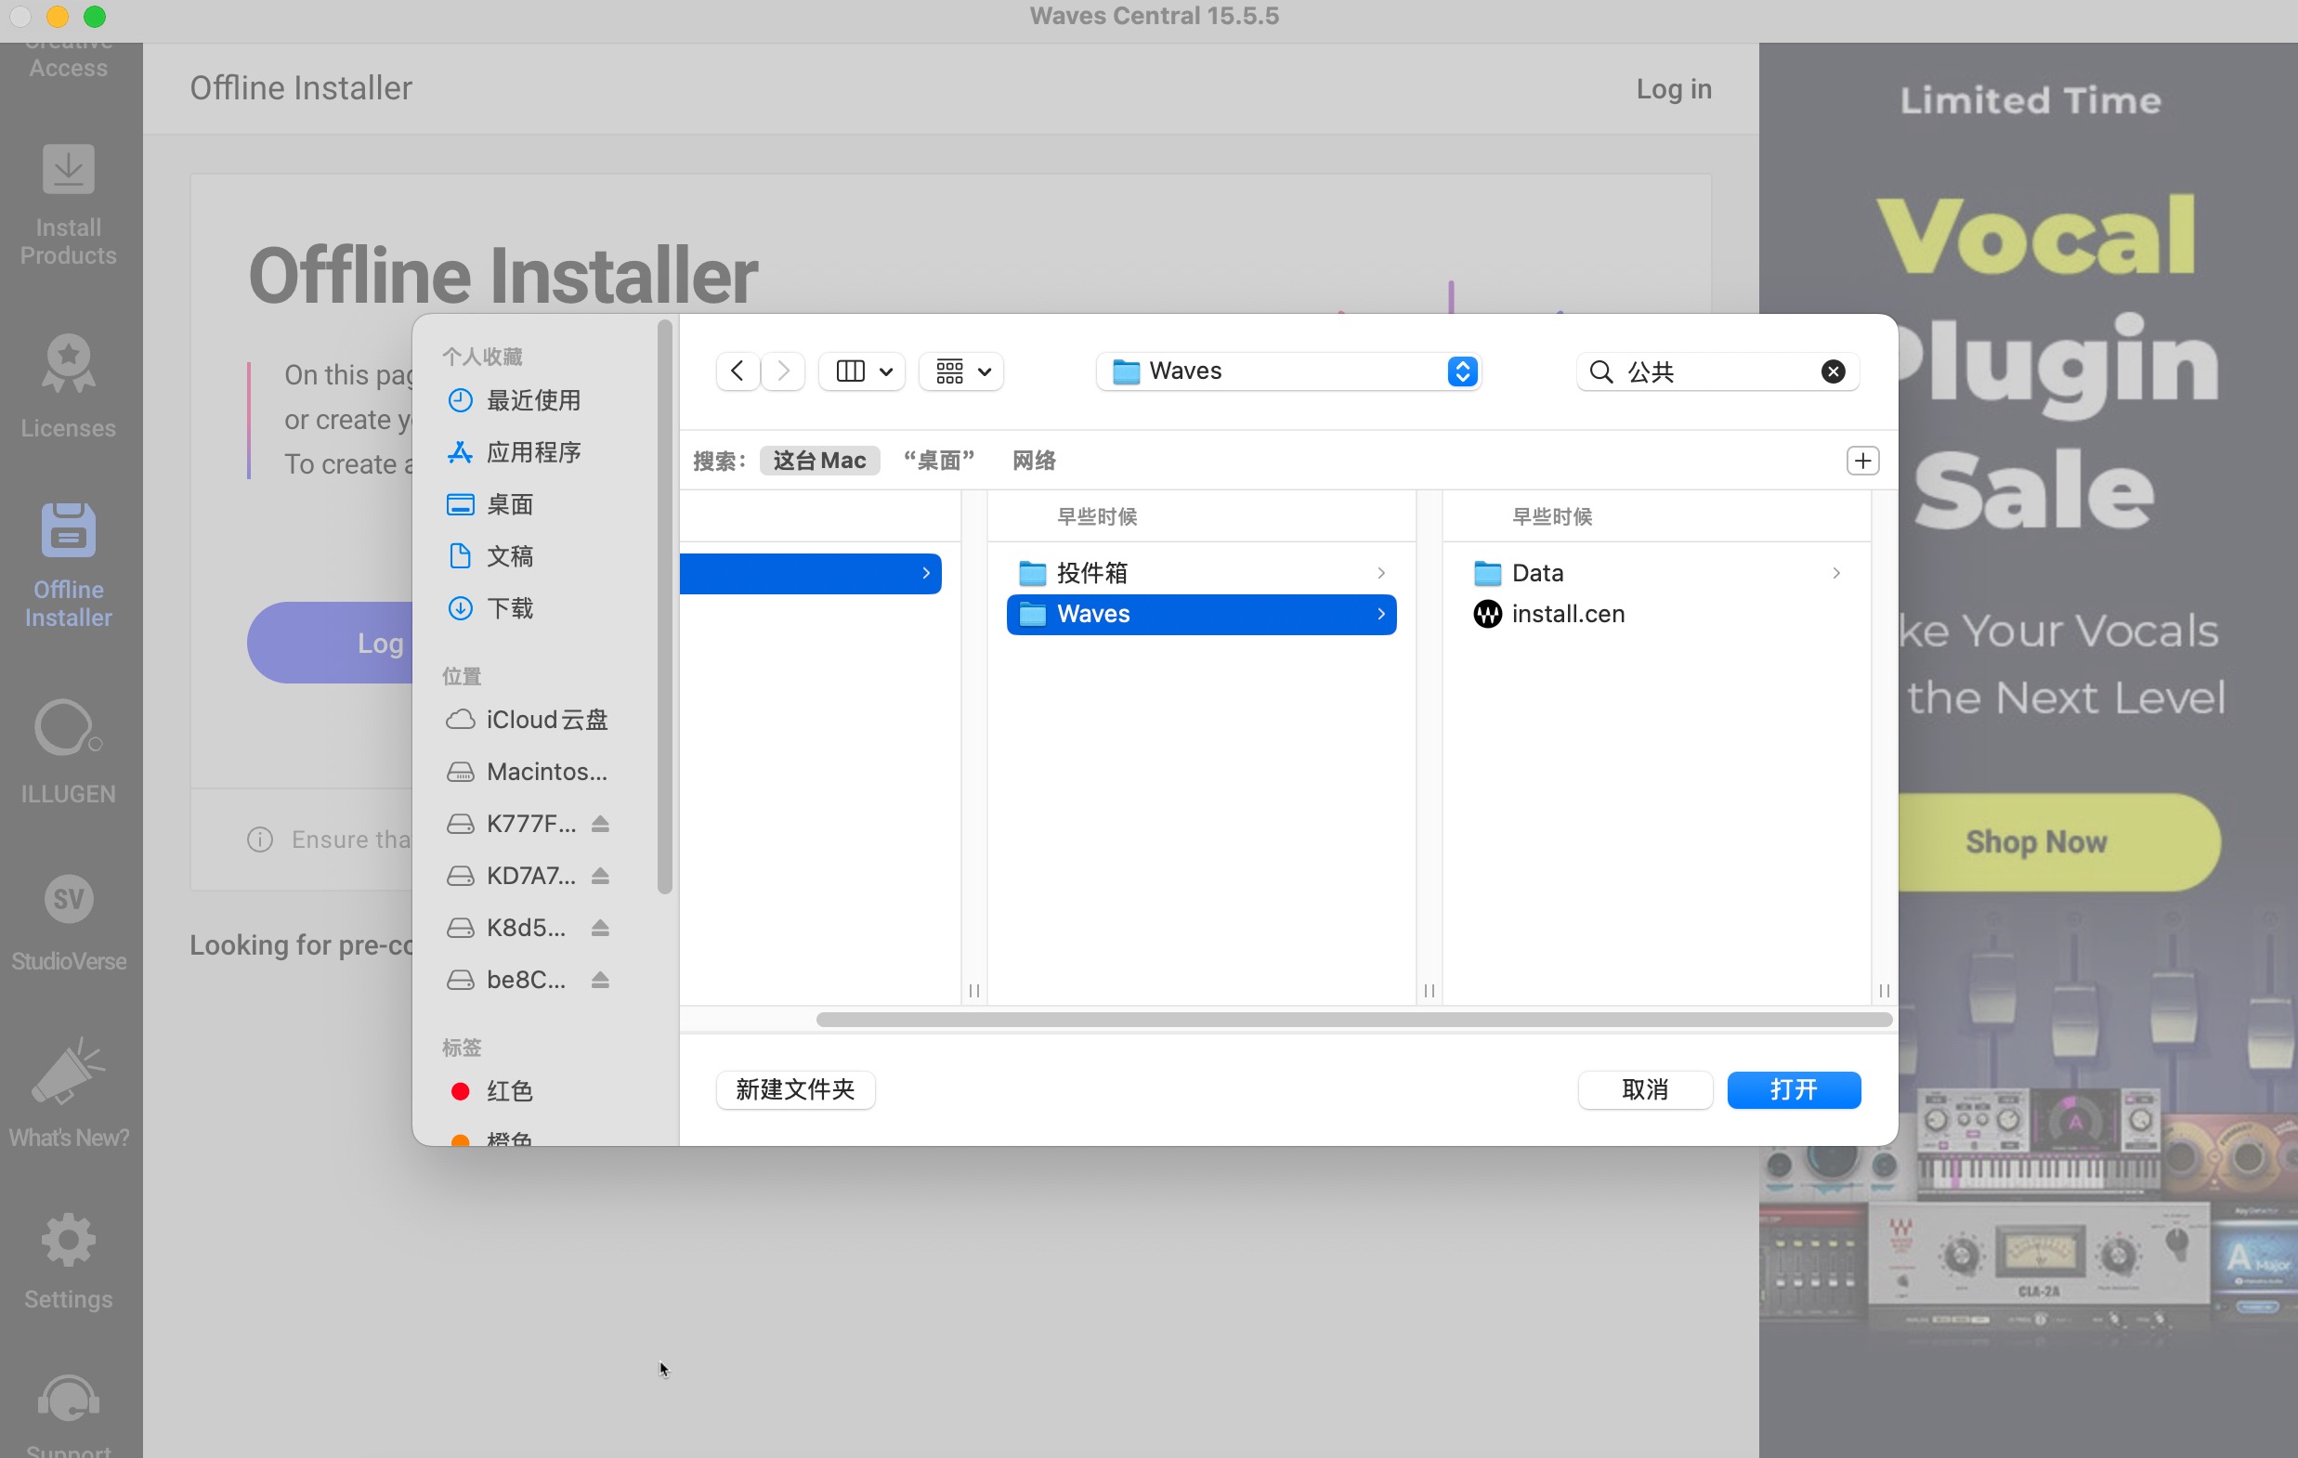Select the Offline Installer sidebar icon
The width and height of the screenshot is (2298, 1458).
(68, 563)
